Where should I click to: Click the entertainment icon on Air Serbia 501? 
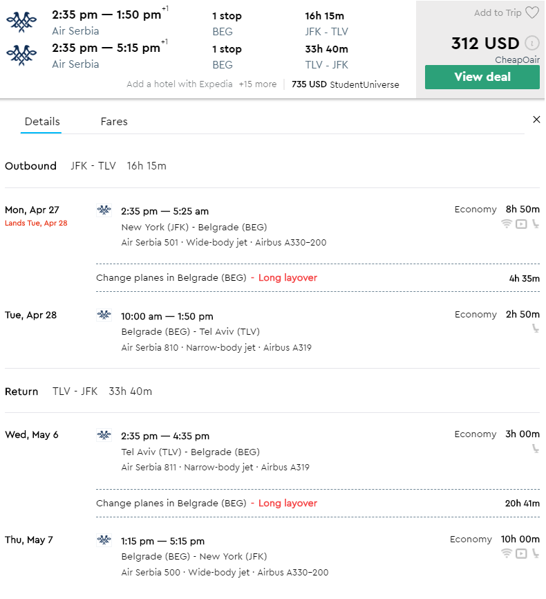point(521,224)
